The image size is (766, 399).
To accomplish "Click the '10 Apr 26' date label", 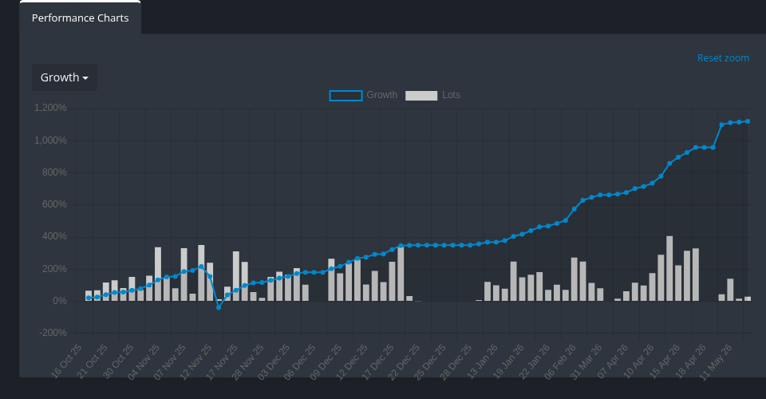I will (x=638, y=361).
